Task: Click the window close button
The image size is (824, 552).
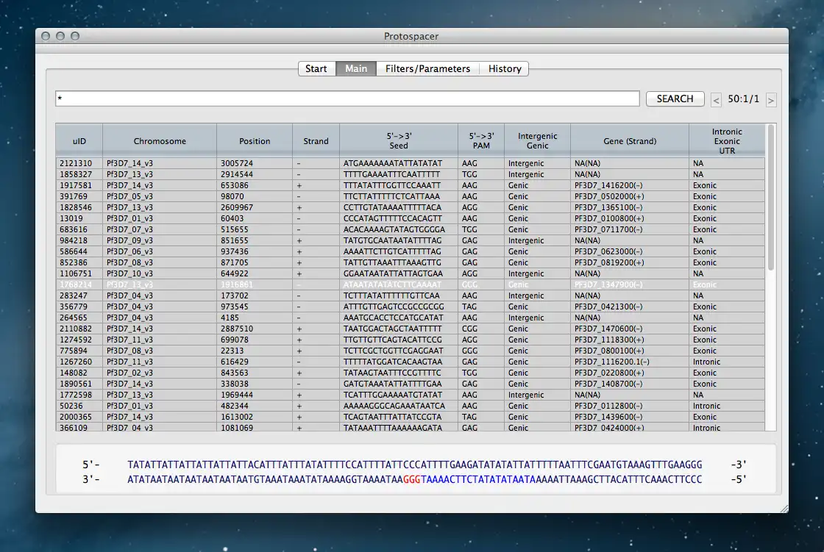Action: click(x=46, y=36)
